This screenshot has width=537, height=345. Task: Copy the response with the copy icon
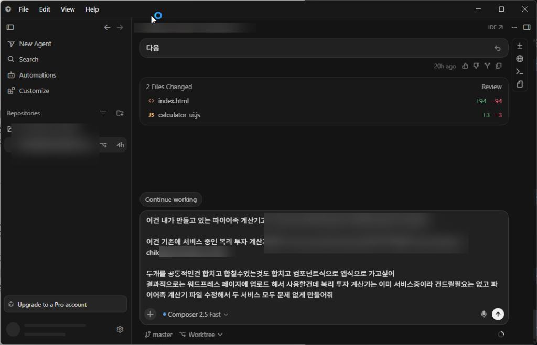pyautogui.click(x=499, y=66)
